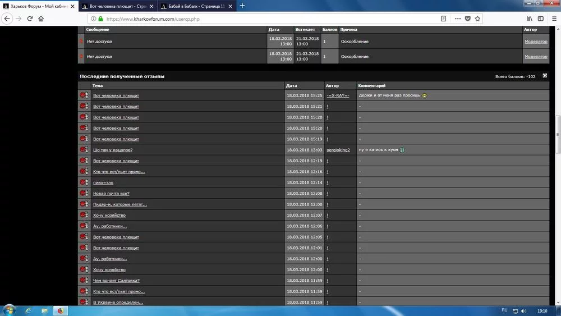Open the Windows Start menu

[8, 310]
